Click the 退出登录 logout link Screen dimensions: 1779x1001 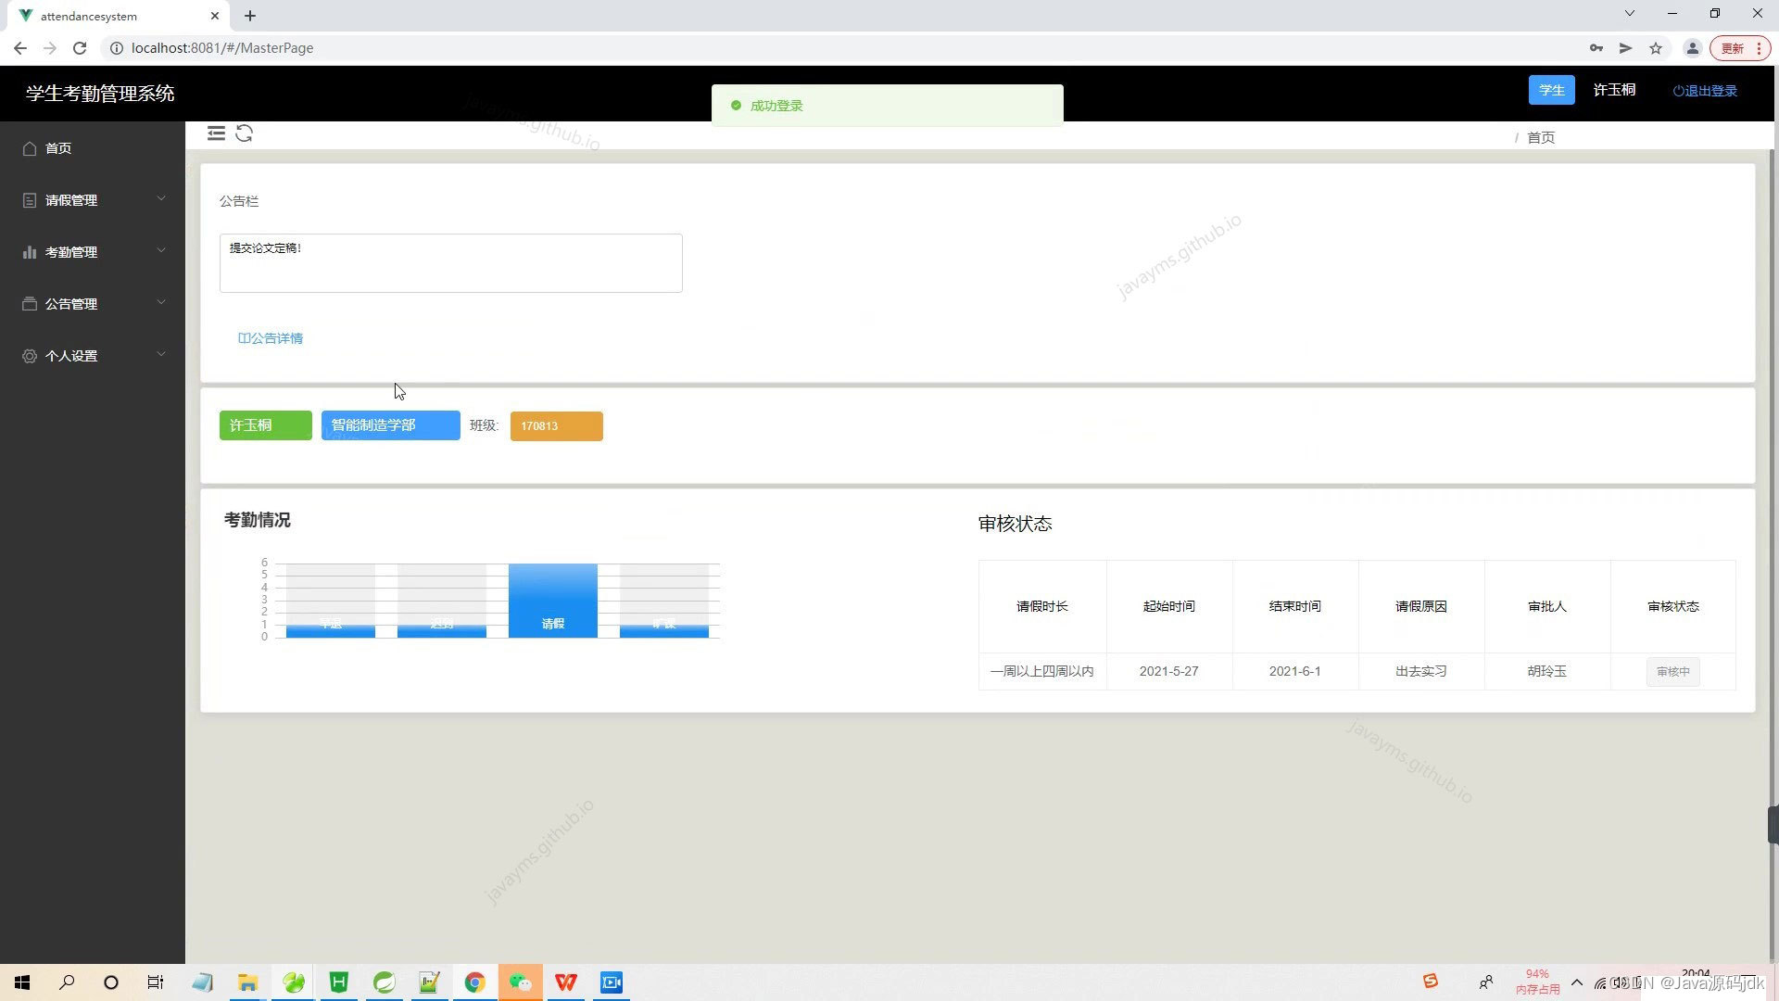1705,91
